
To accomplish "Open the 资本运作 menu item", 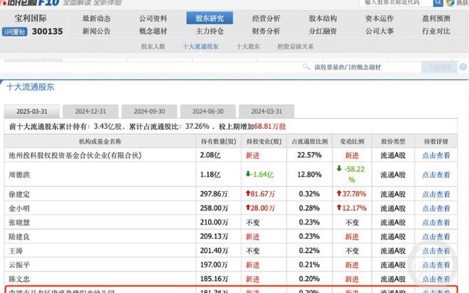I will [379, 19].
